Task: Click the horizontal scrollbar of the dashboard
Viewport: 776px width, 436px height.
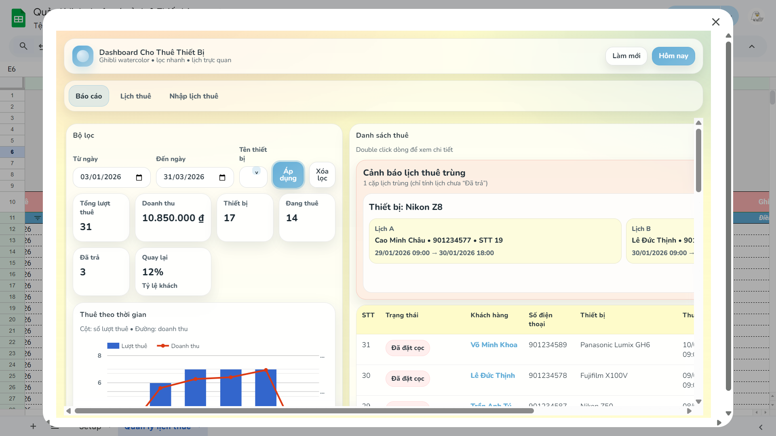Action: (x=304, y=411)
